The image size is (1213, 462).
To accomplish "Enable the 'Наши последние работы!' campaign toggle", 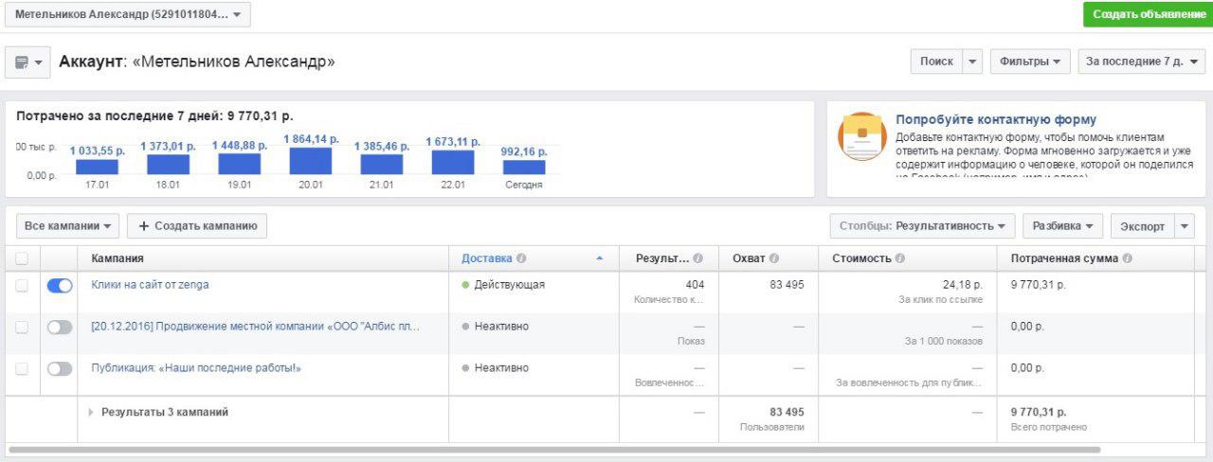I will click(60, 368).
